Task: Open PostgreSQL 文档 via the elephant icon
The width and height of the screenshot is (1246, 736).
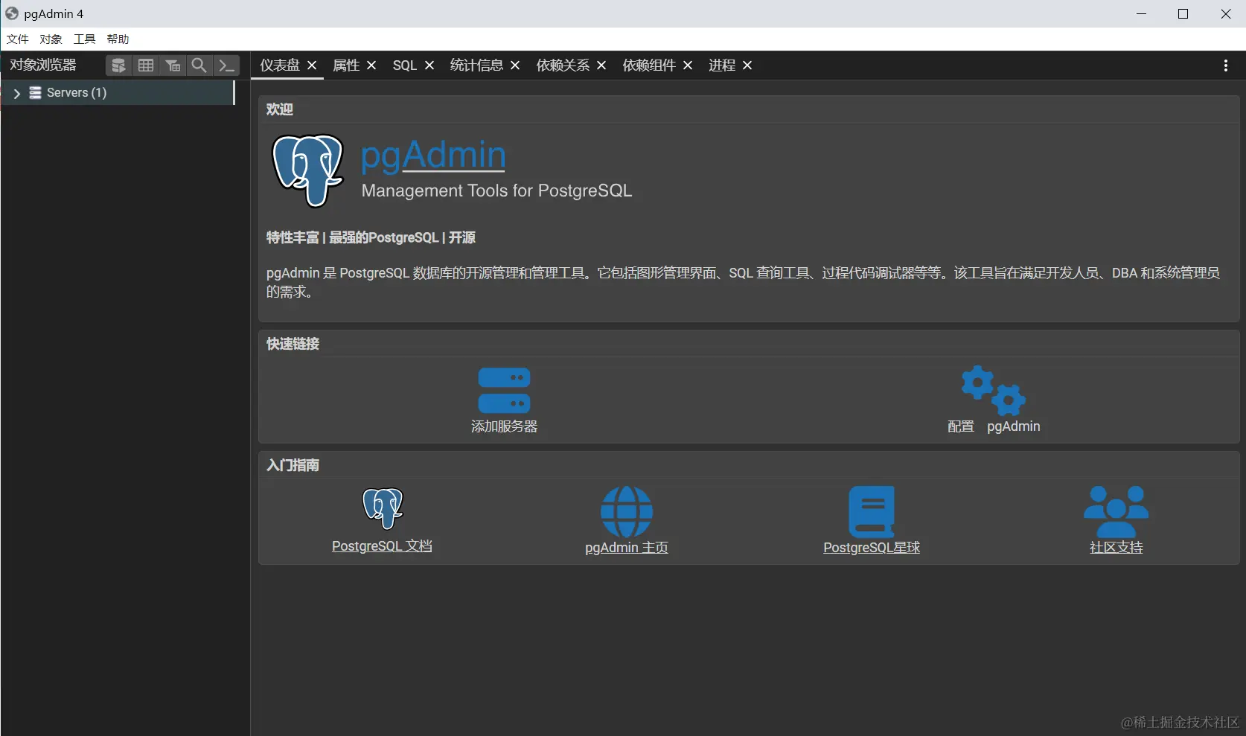Action: tap(382, 508)
